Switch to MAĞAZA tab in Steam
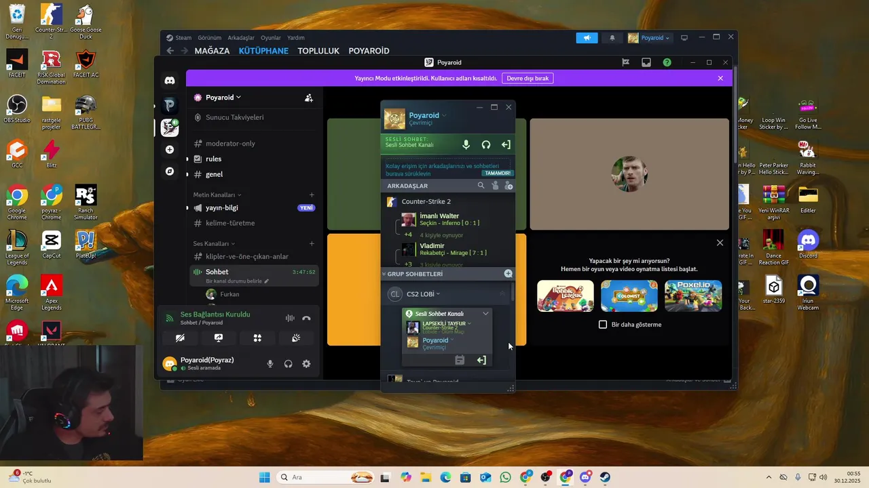The height and width of the screenshot is (488, 869). click(x=212, y=51)
